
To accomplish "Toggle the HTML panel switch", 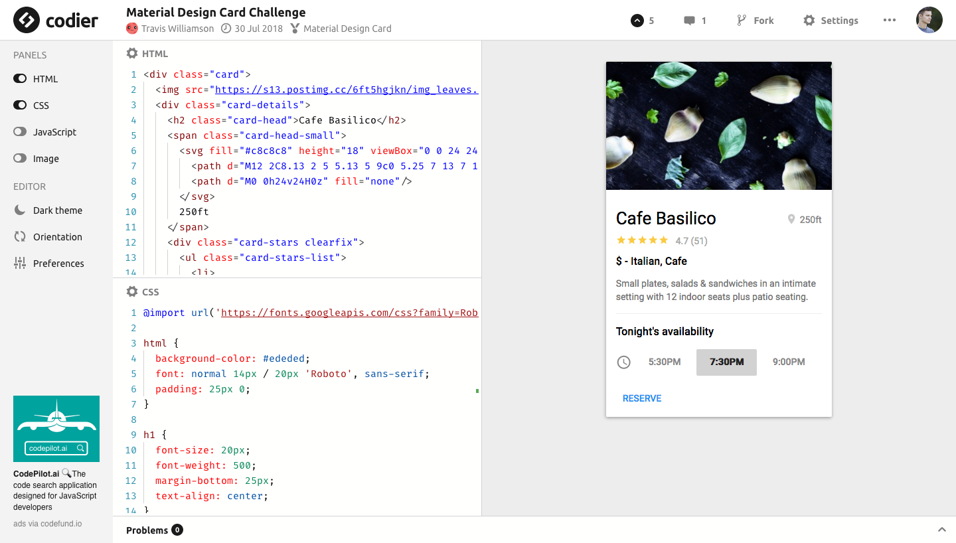I will [20, 79].
